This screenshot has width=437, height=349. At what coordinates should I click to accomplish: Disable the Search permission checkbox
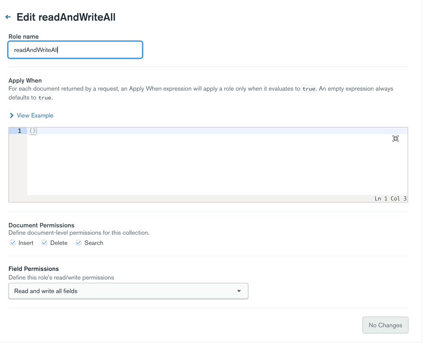click(x=79, y=243)
